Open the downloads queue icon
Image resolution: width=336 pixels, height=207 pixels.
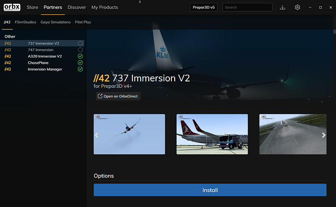(282, 8)
